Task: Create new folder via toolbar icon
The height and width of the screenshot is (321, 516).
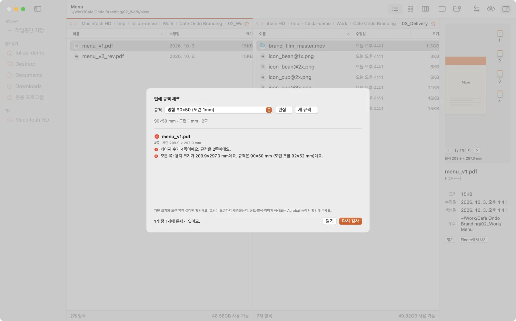Action: [x=457, y=9]
